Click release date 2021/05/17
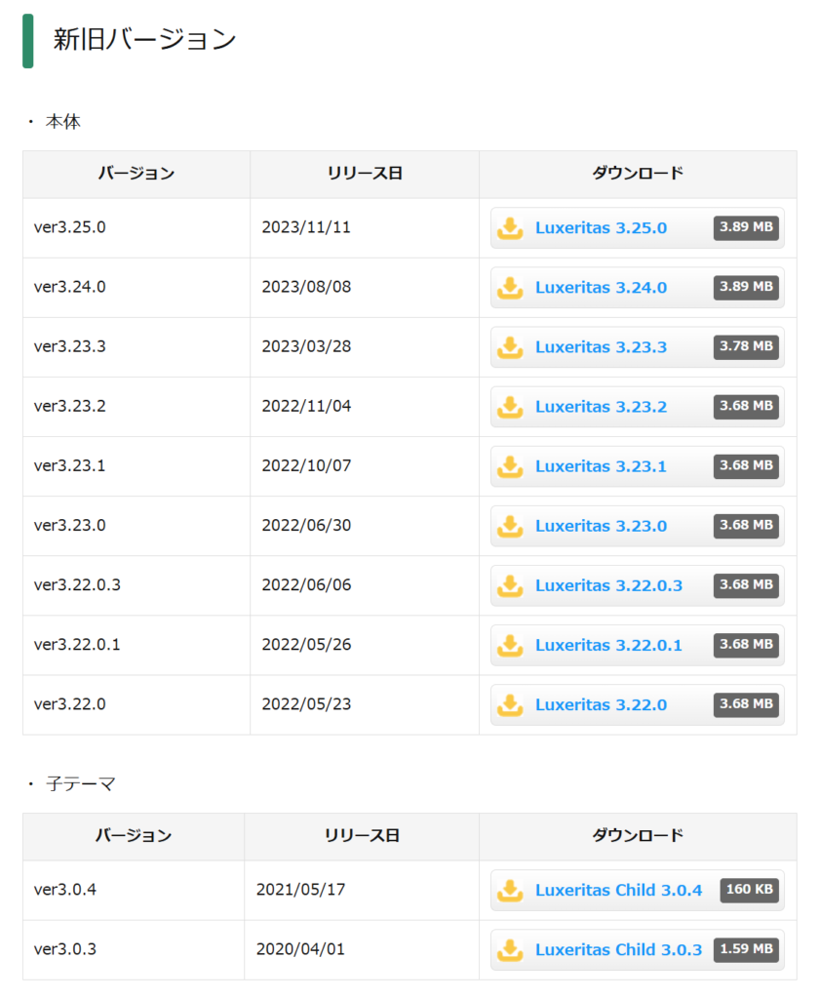The image size is (819, 999). click(300, 890)
